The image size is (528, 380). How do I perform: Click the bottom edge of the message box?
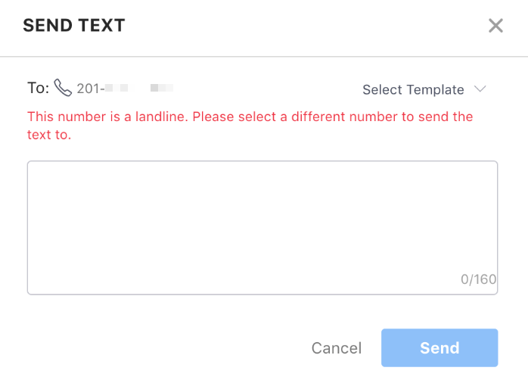(262, 293)
